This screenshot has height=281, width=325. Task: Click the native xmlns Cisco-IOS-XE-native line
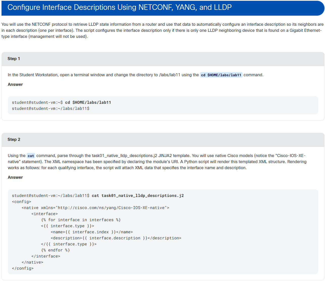pyautogui.click(x=95, y=208)
